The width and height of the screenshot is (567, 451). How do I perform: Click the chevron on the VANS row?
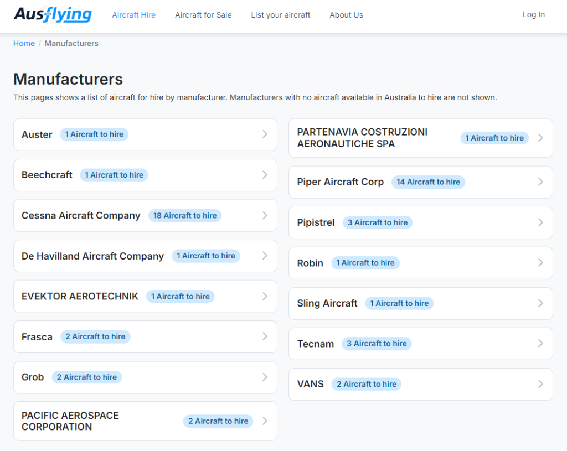[x=540, y=384]
